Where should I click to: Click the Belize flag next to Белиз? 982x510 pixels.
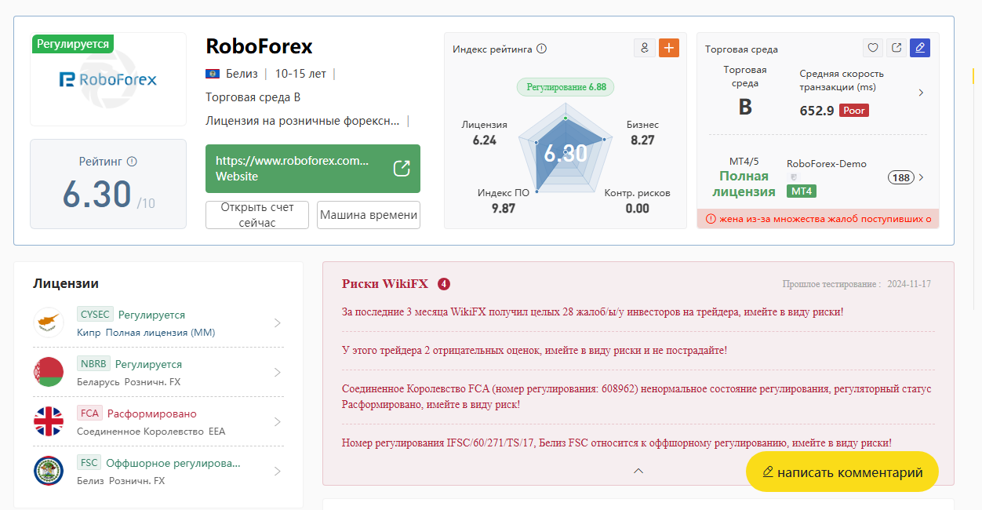click(213, 74)
